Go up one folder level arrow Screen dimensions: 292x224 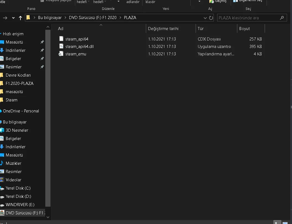tap(20, 18)
